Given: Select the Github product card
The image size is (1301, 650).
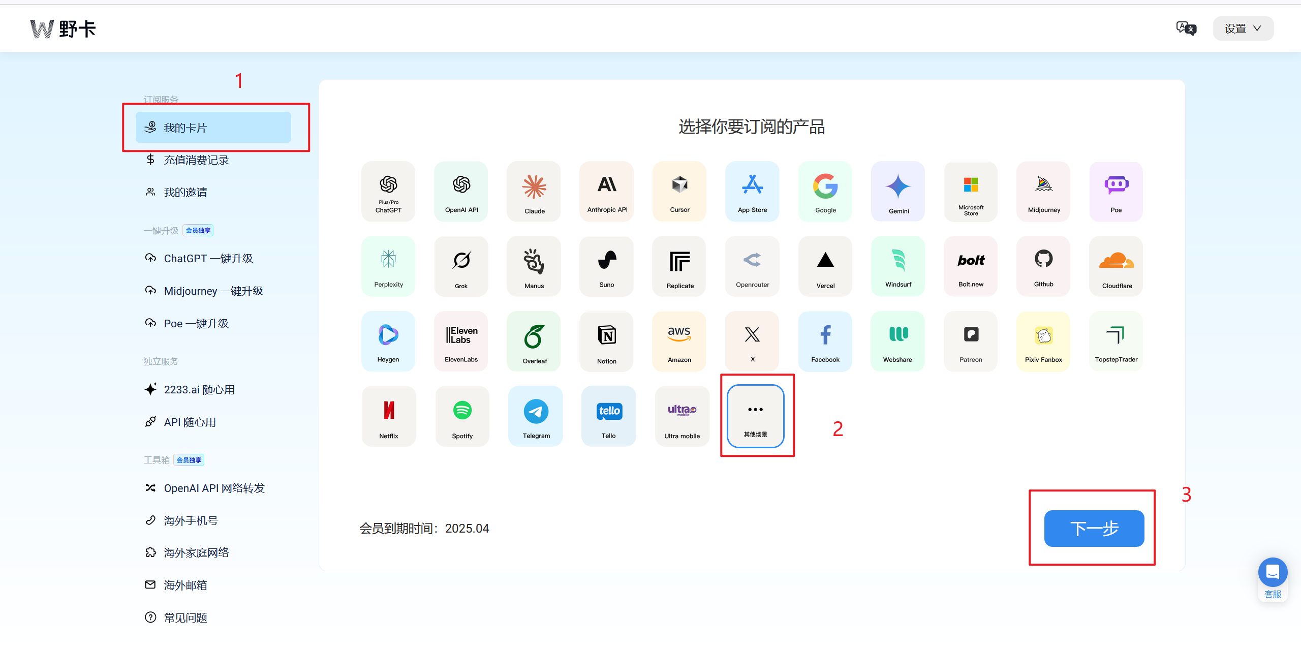Looking at the screenshot, I should point(1043,266).
